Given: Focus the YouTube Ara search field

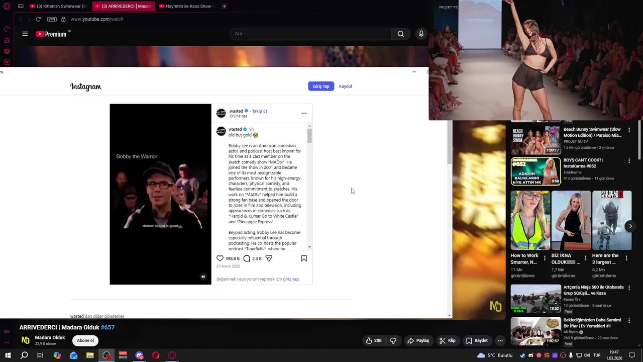Looking at the screenshot, I should 310,34.
